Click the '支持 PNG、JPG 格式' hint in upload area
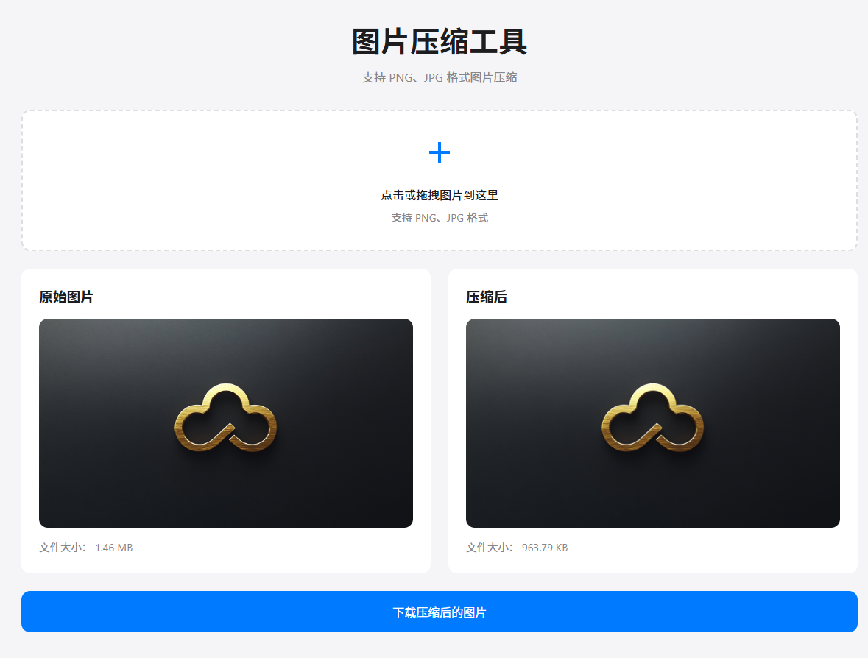Screen dimensions: 868x658 point(440,218)
